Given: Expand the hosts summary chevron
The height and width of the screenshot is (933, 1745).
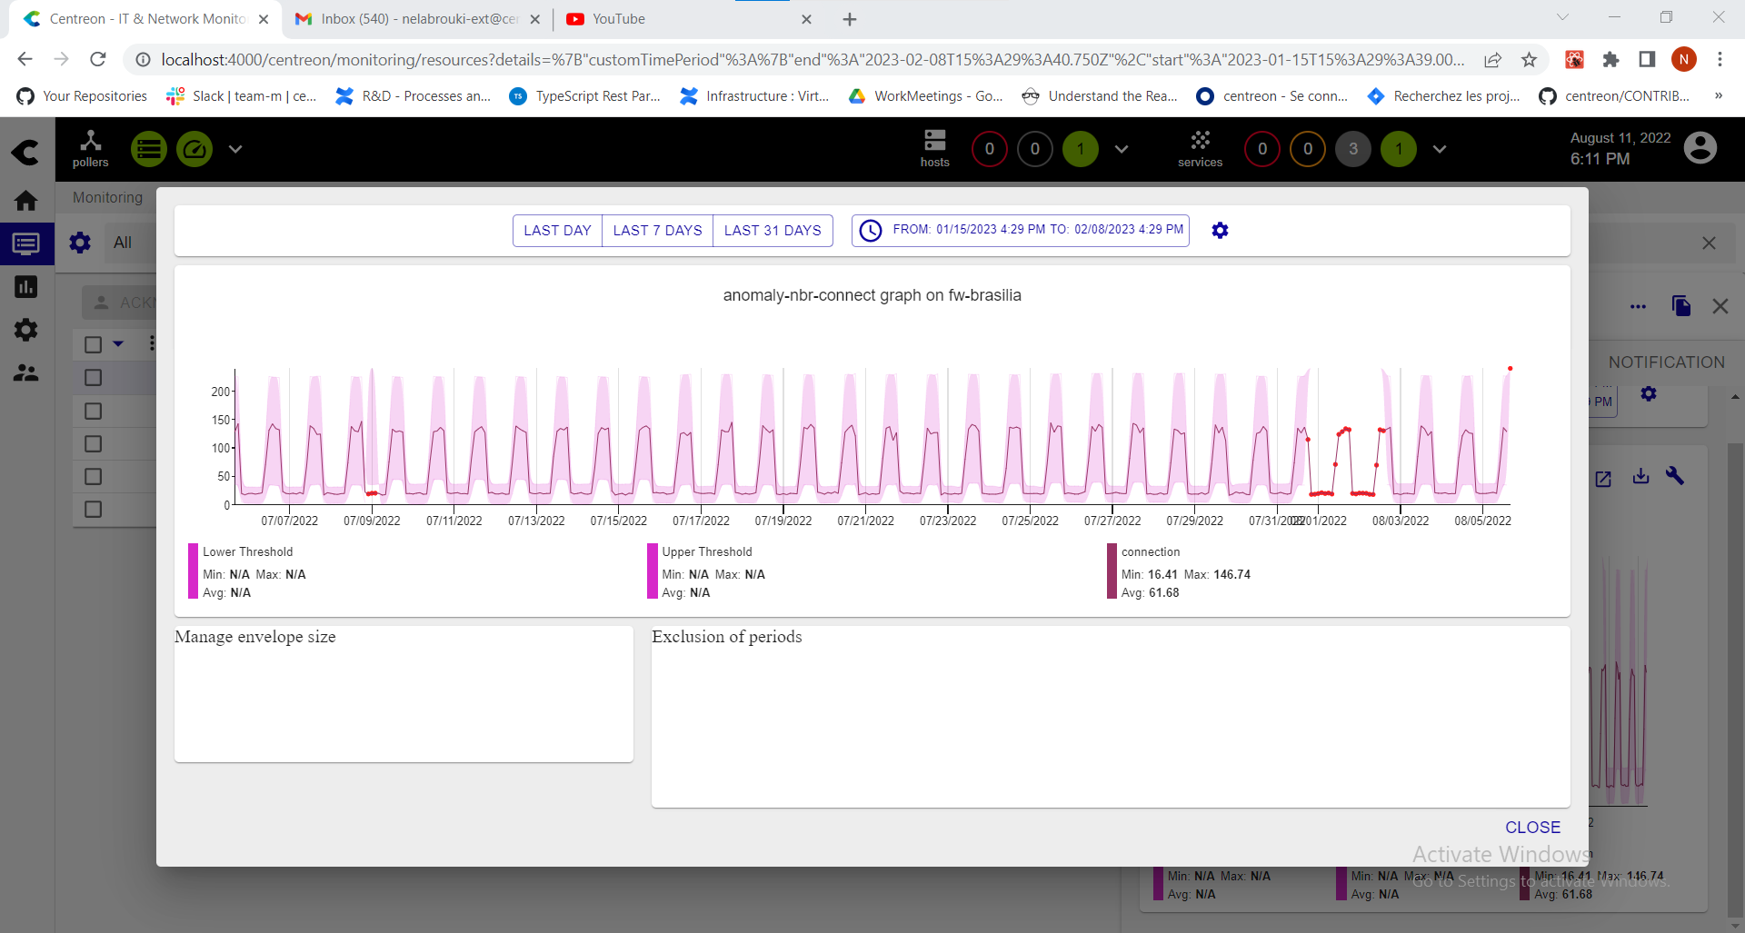Looking at the screenshot, I should 1122,149.
